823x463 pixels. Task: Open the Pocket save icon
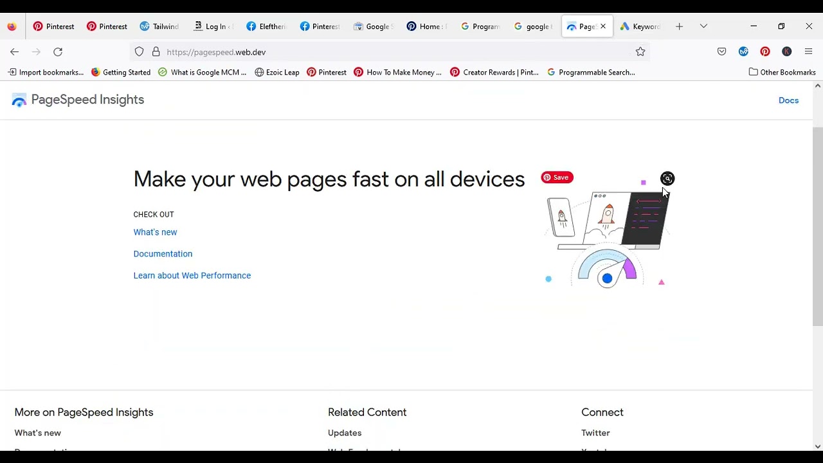click(x=721, y=51)
